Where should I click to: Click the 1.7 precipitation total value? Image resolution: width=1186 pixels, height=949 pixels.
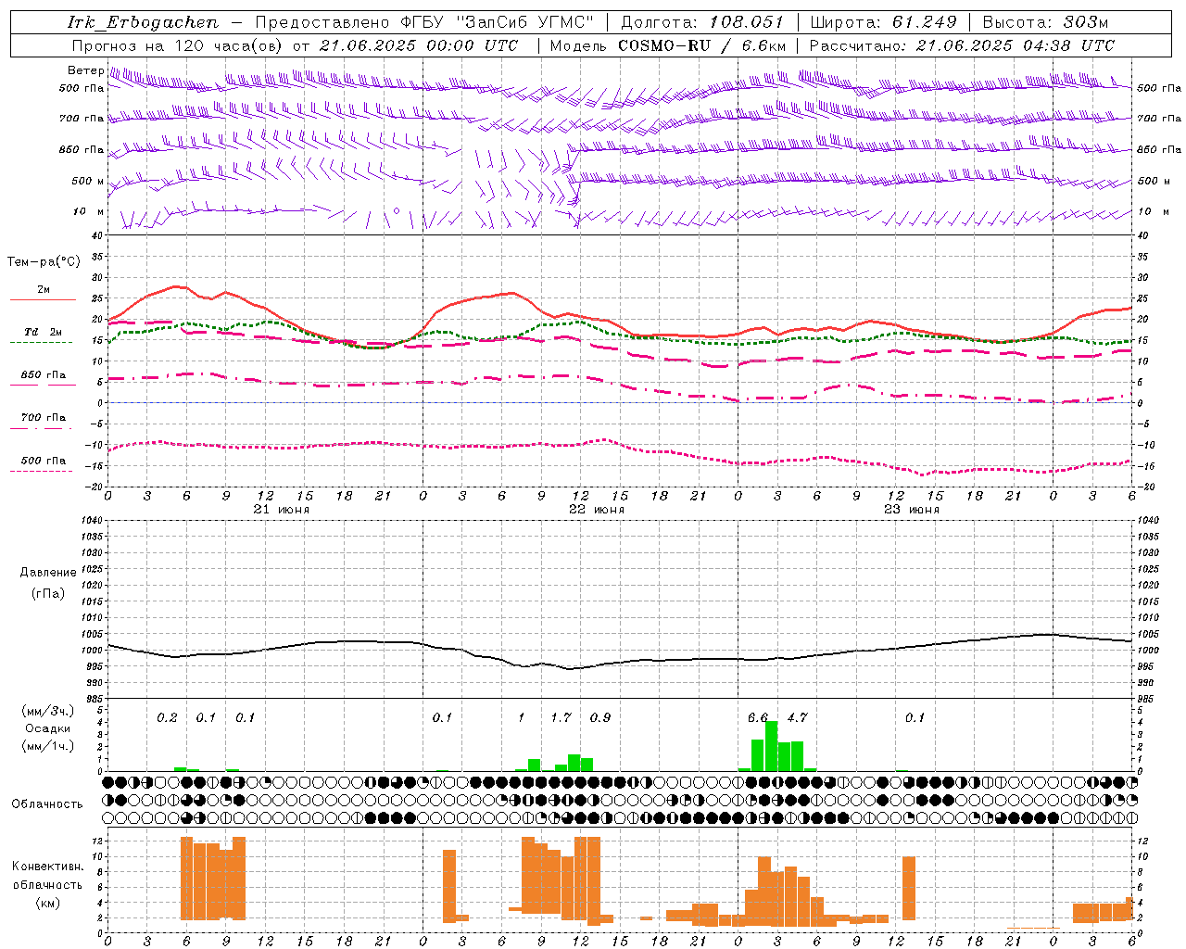point(561,717)
